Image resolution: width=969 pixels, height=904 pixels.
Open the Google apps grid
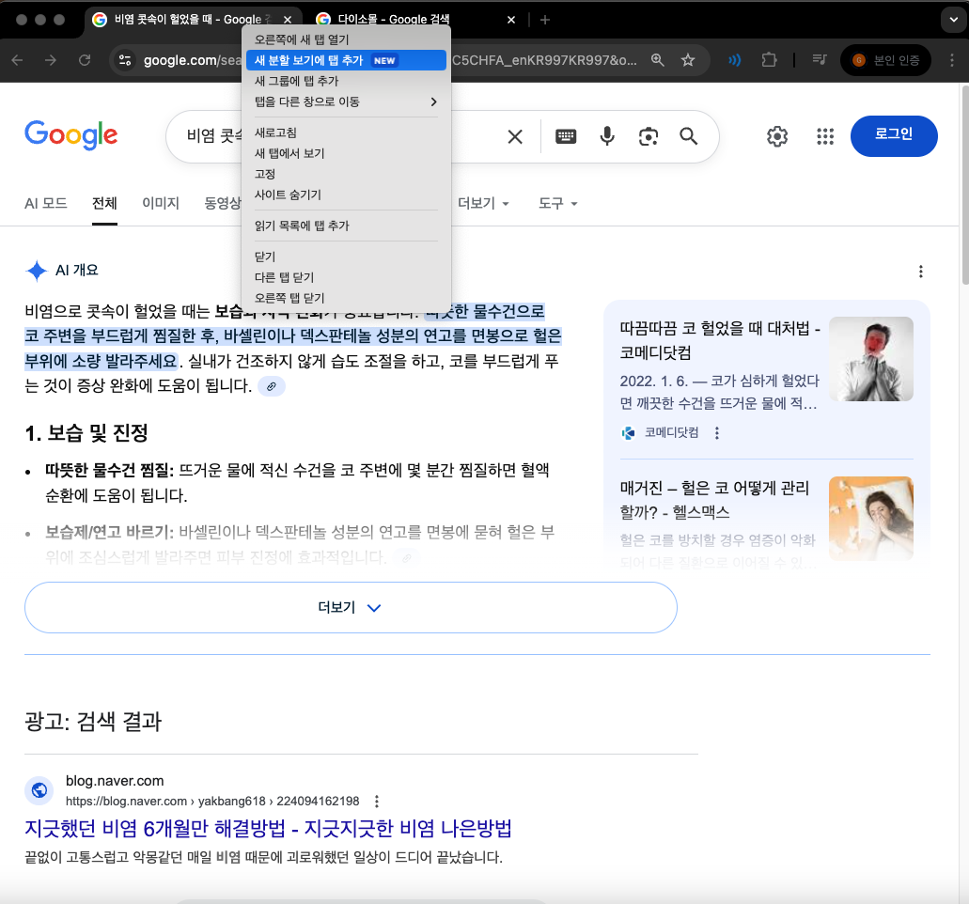click(x=825, y=137)
